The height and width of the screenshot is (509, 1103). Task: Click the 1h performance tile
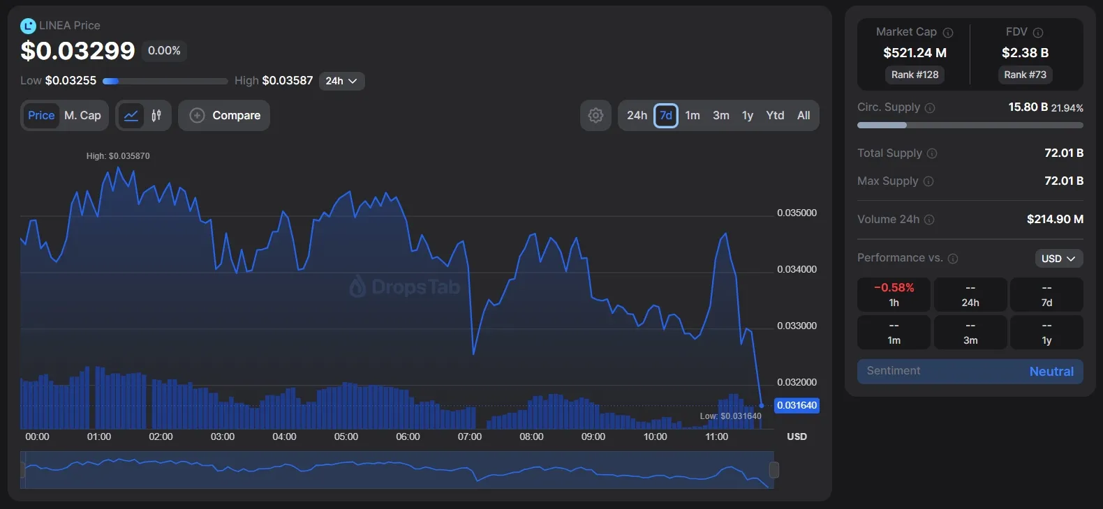[x=894, y=294]
